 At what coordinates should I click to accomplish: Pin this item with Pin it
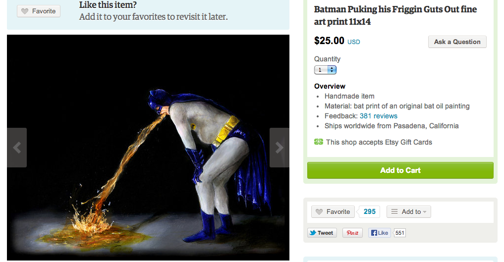[352, 233]
